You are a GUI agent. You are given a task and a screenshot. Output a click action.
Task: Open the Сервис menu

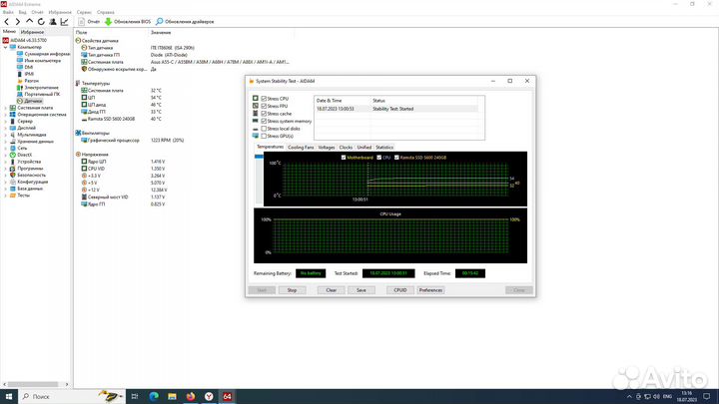(84, 12)
